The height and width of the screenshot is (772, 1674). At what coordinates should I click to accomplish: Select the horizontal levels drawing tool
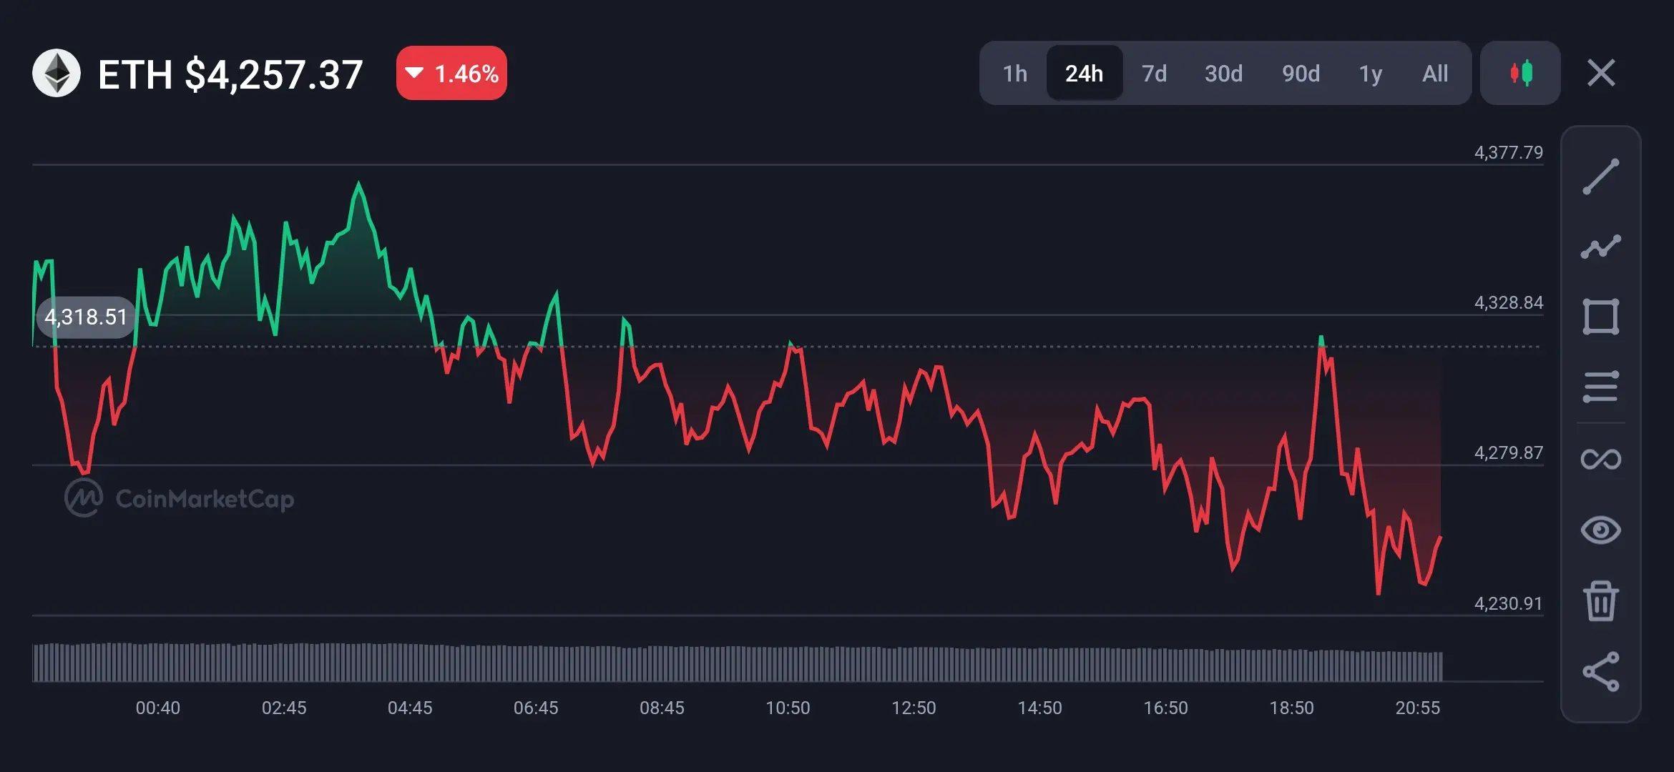1600,387
